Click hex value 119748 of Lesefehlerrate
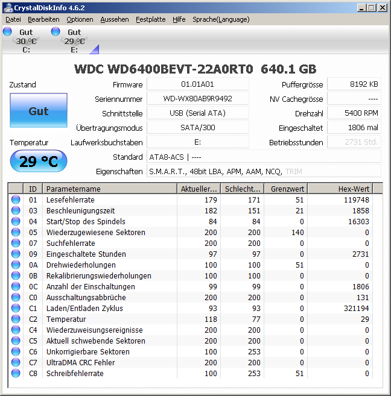Viewport: 391px width, 396px height. [356, 200]
